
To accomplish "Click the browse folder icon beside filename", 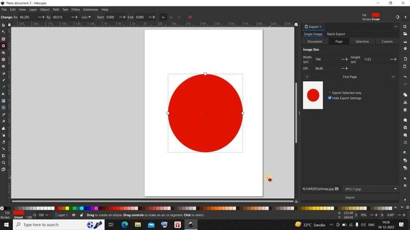I will tap(337, 189).
